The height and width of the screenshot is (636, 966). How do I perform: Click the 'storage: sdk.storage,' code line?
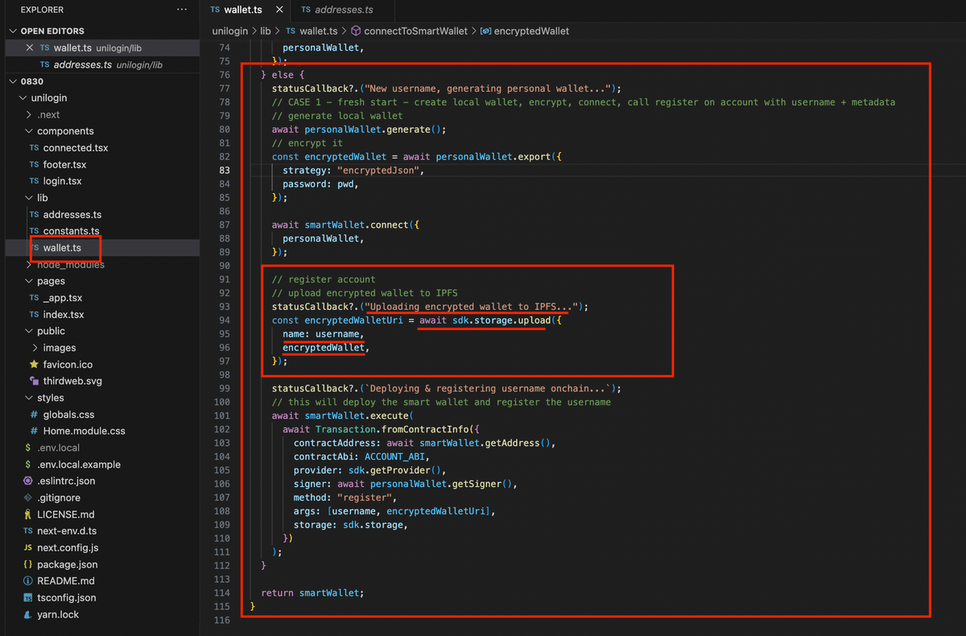pyautogui.click(x=350, y=525)
